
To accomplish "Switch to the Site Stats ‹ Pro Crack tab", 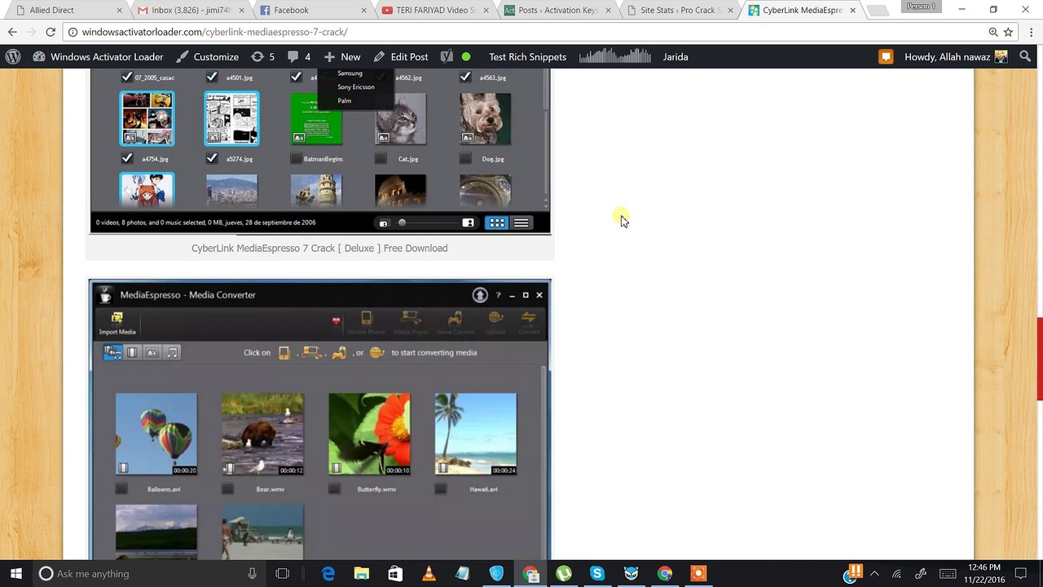I will coord(678,10).
